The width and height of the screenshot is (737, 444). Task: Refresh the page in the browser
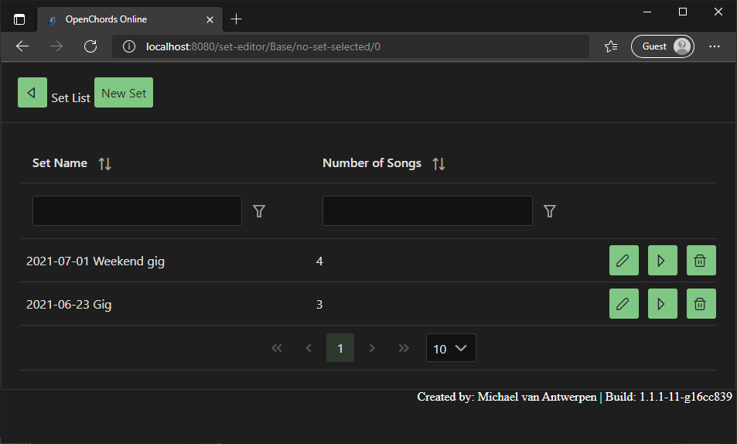90,46
